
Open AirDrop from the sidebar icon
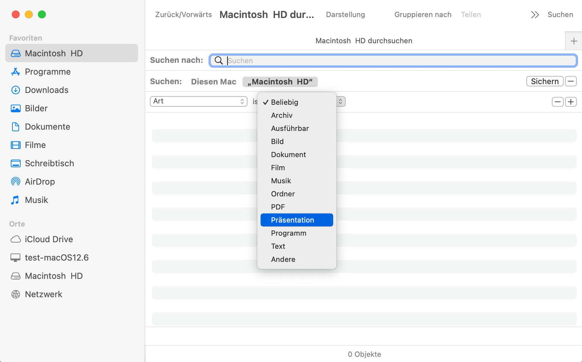[15, 182]
